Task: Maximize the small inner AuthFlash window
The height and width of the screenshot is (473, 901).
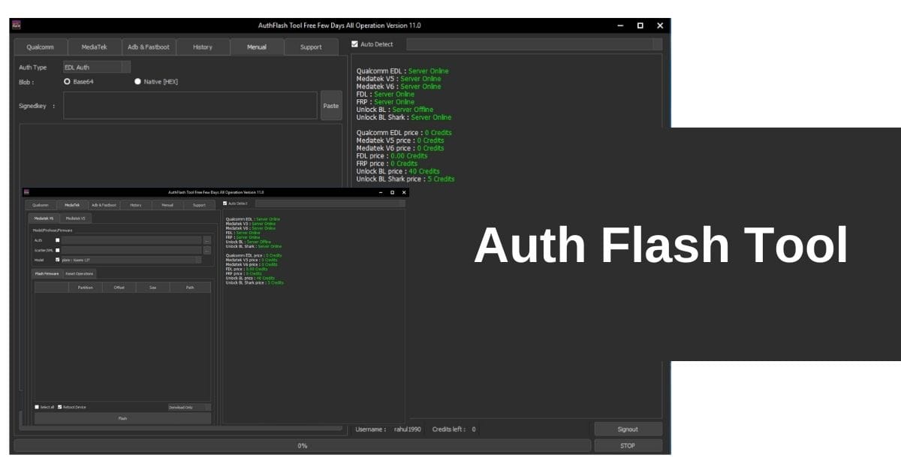Action: coord(392,192)
